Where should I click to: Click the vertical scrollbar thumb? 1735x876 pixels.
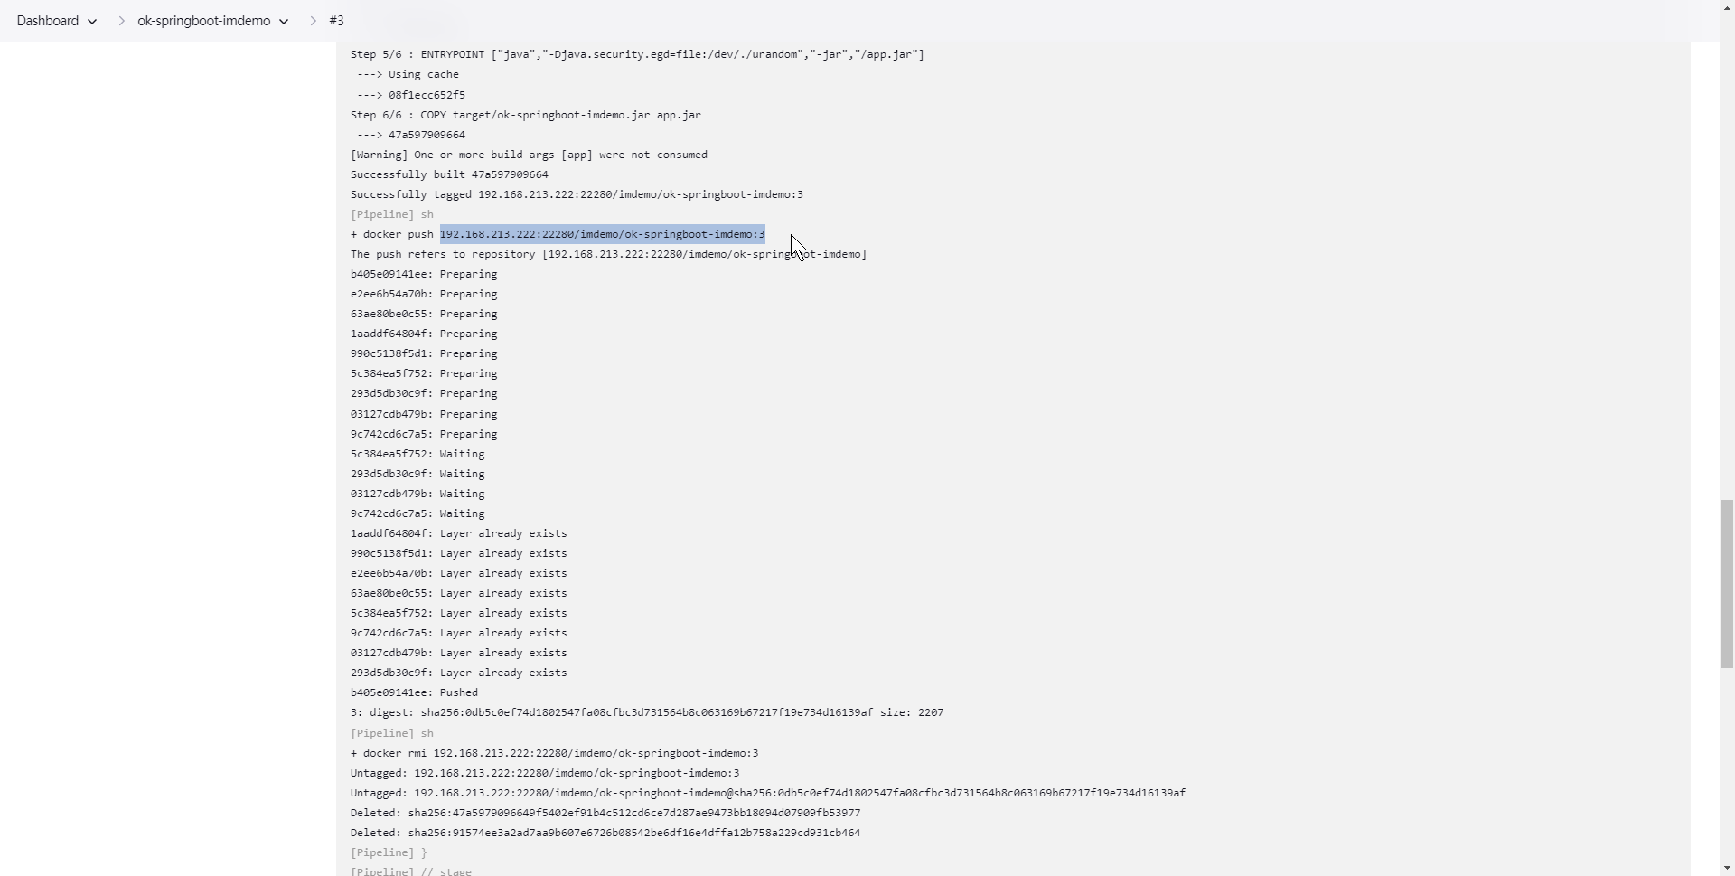1727,583
